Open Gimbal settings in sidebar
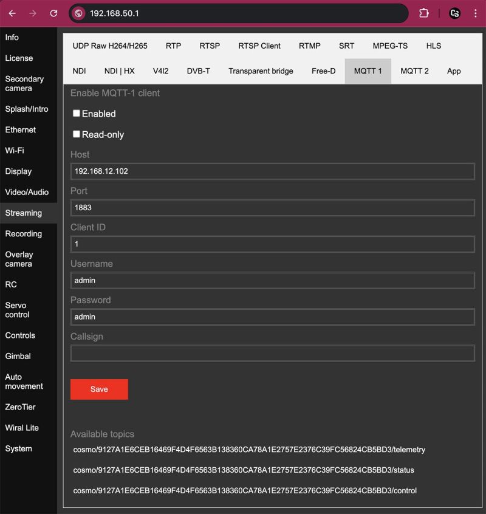Screen dimensions: 486x514 (18, 356)
